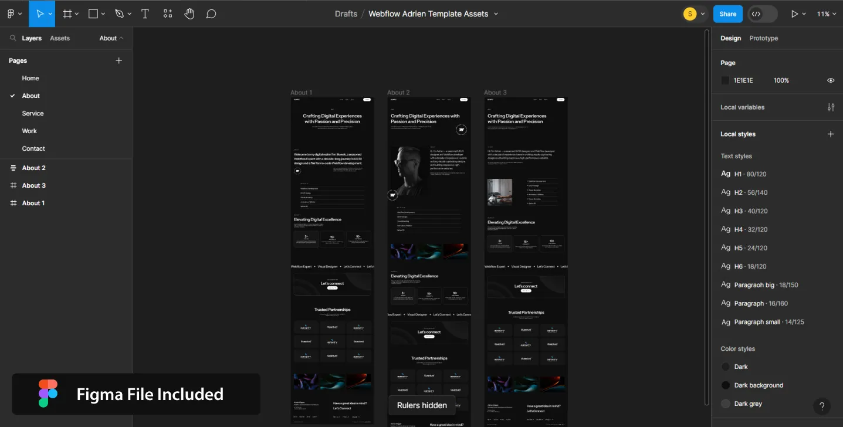The height and width of the screenshot is (427, 843).
Task: Add a new page with plus icon
Action: tap(119, 60)
